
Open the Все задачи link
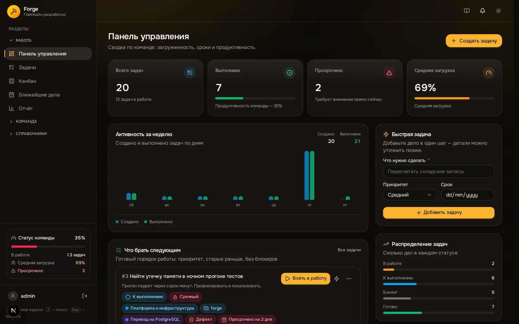tap(349, 250)
